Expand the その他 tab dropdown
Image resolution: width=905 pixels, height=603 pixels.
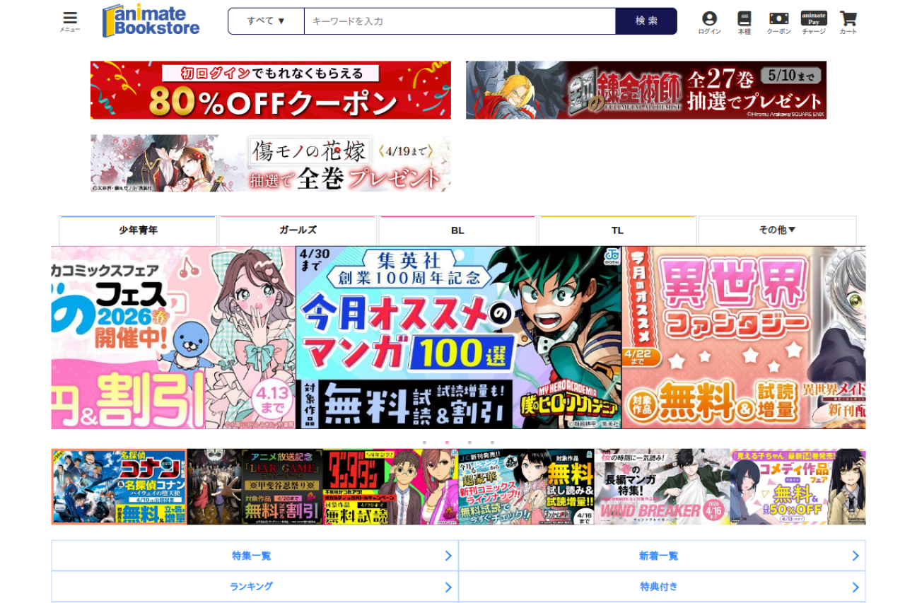coord(778,230)
